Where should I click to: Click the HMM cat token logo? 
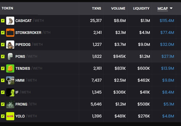(x=10, y=80)
